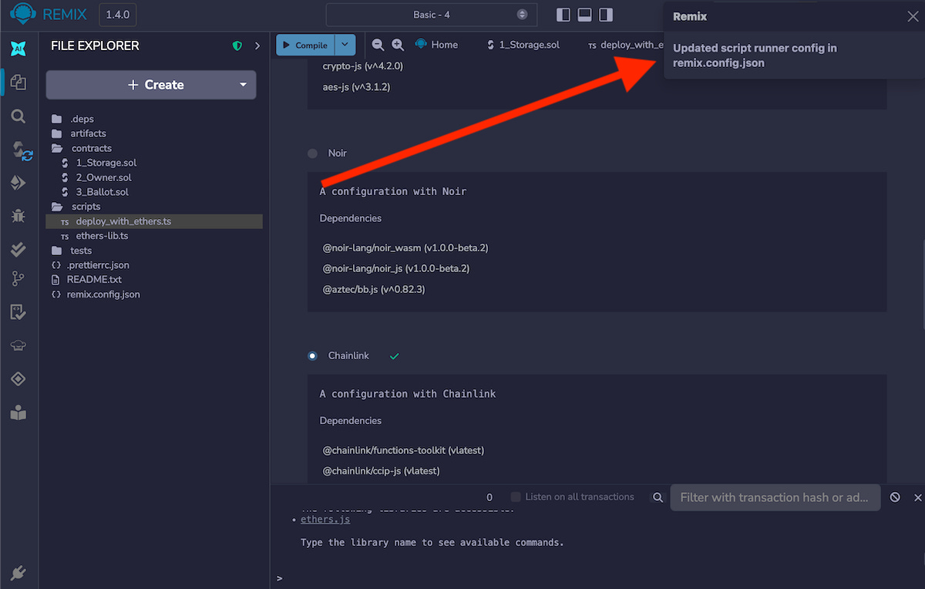Open the chef hat plugin icon
The height and width of the screenshot is (589, 925).
(x=18, y=345)
